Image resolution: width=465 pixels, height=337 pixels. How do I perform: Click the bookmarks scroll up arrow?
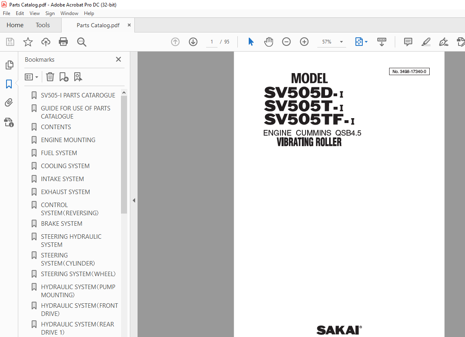pos(124,93)
